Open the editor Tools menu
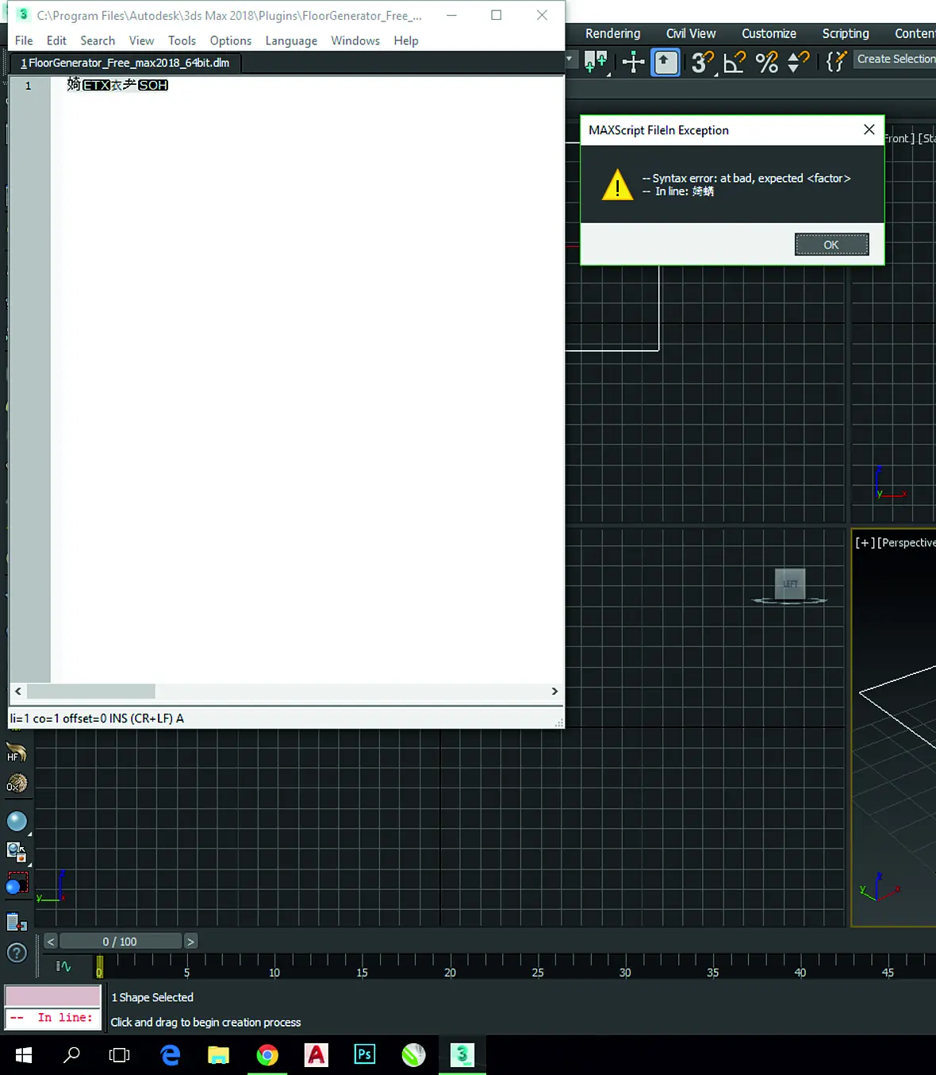Screen dimensions: 936x1075 (x=182, y=40)
